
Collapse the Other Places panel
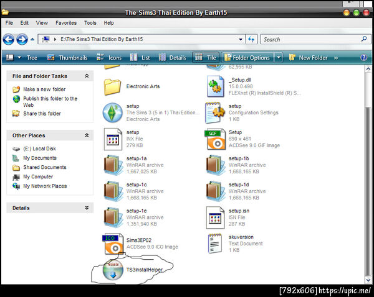point(87,135)
